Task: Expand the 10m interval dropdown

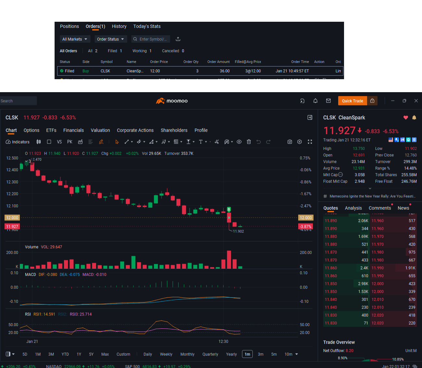Action: click(297, 354)
